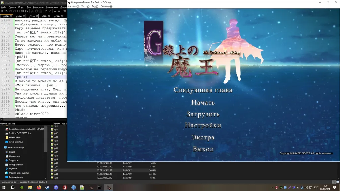Viewport: 340px width, 191px height.
Task: Click Загрузить to load a save
Action: tap(203, 114)
